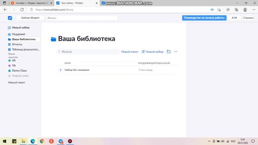Show hidden system tray icons
The height and width of the screenshot is (145, 258).
pos(209,141)
